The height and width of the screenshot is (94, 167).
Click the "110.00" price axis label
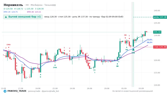157,85
